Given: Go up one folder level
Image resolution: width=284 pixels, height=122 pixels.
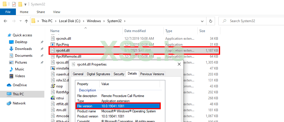Looking at the screenshot, I should pyautogui.click(x=26, y=21).
